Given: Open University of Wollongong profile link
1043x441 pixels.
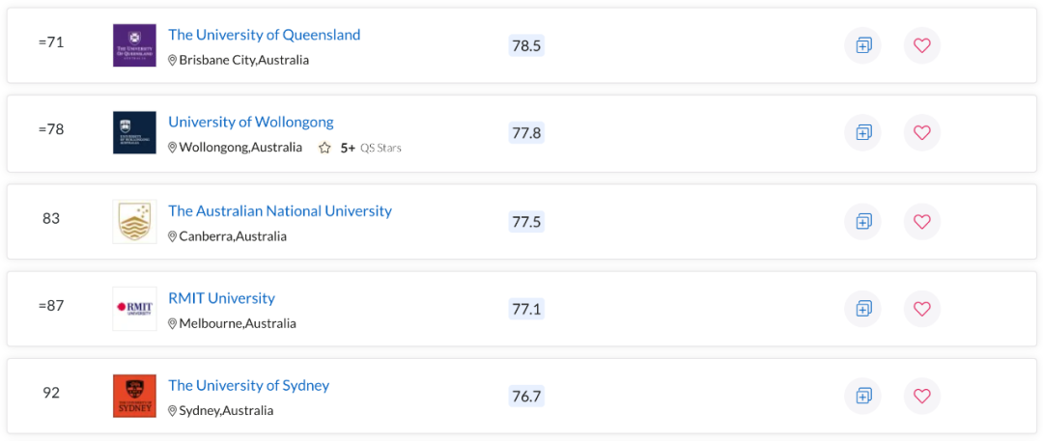Looking at the screenshot, I should pos(250,122).
